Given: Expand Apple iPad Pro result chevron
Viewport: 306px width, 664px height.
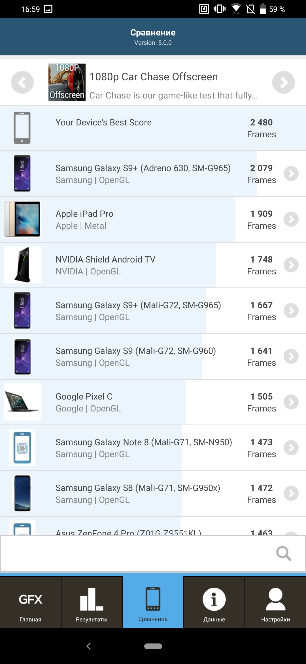Looking at the screenshot, I should [x=291, y=219].
